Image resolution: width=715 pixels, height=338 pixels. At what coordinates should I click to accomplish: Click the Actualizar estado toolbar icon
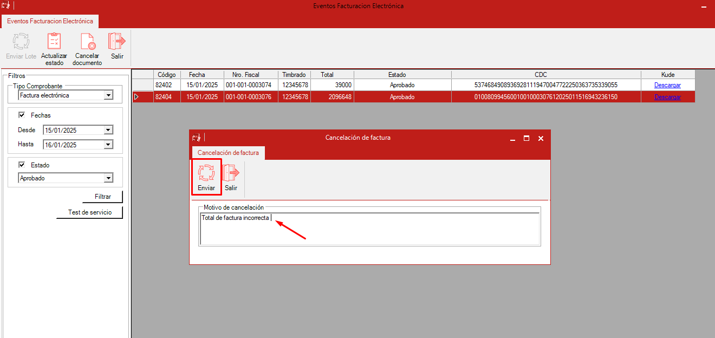[54, 42]
